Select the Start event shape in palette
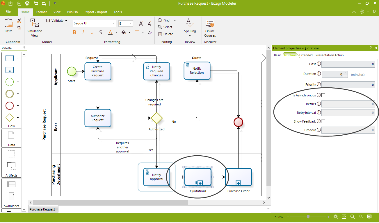The image size is (379, 223). tap(10, 82)
